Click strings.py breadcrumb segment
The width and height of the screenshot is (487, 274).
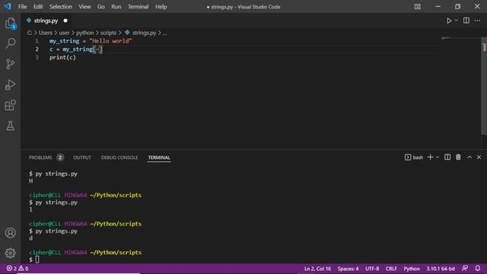point(141,33)
